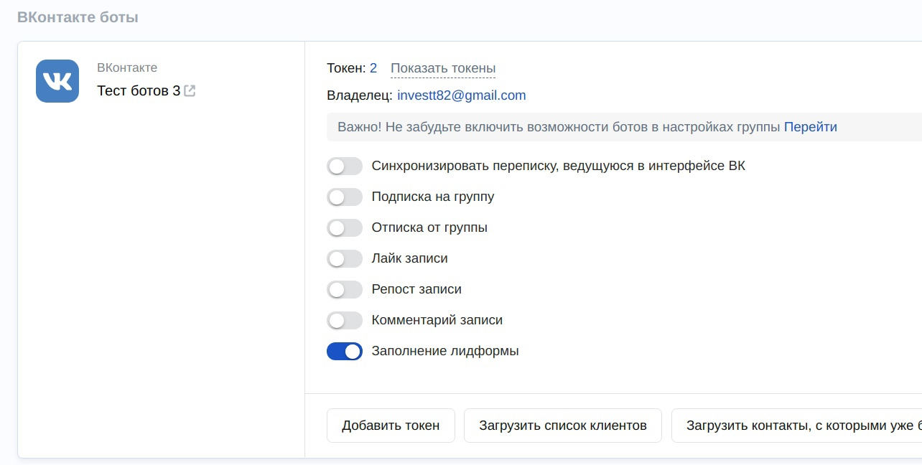Click Загрузить контакты button
Screen dimensions: 922x465
(797, 426)
